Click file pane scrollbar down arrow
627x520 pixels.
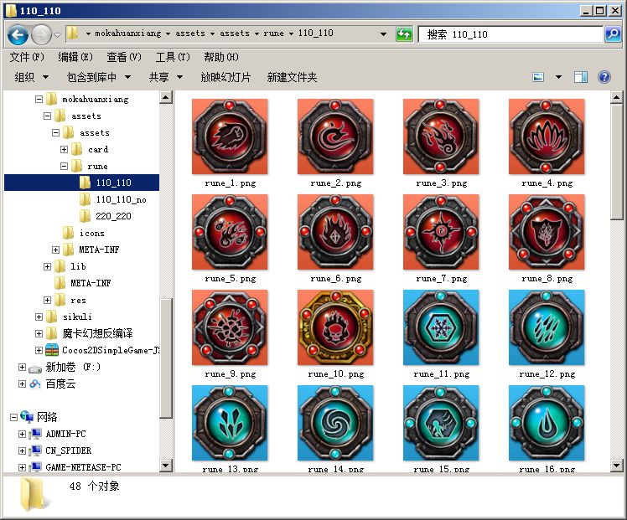click(x=616, y=466)
